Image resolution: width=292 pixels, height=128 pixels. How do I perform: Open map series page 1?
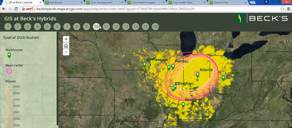pos(8,27)
